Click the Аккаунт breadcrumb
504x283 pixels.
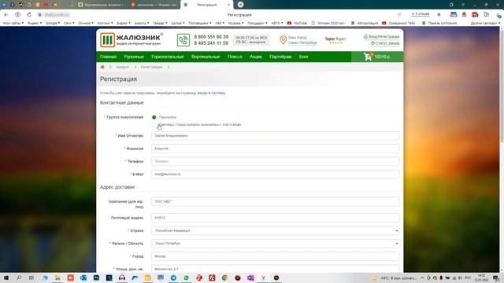click(123, 67)
